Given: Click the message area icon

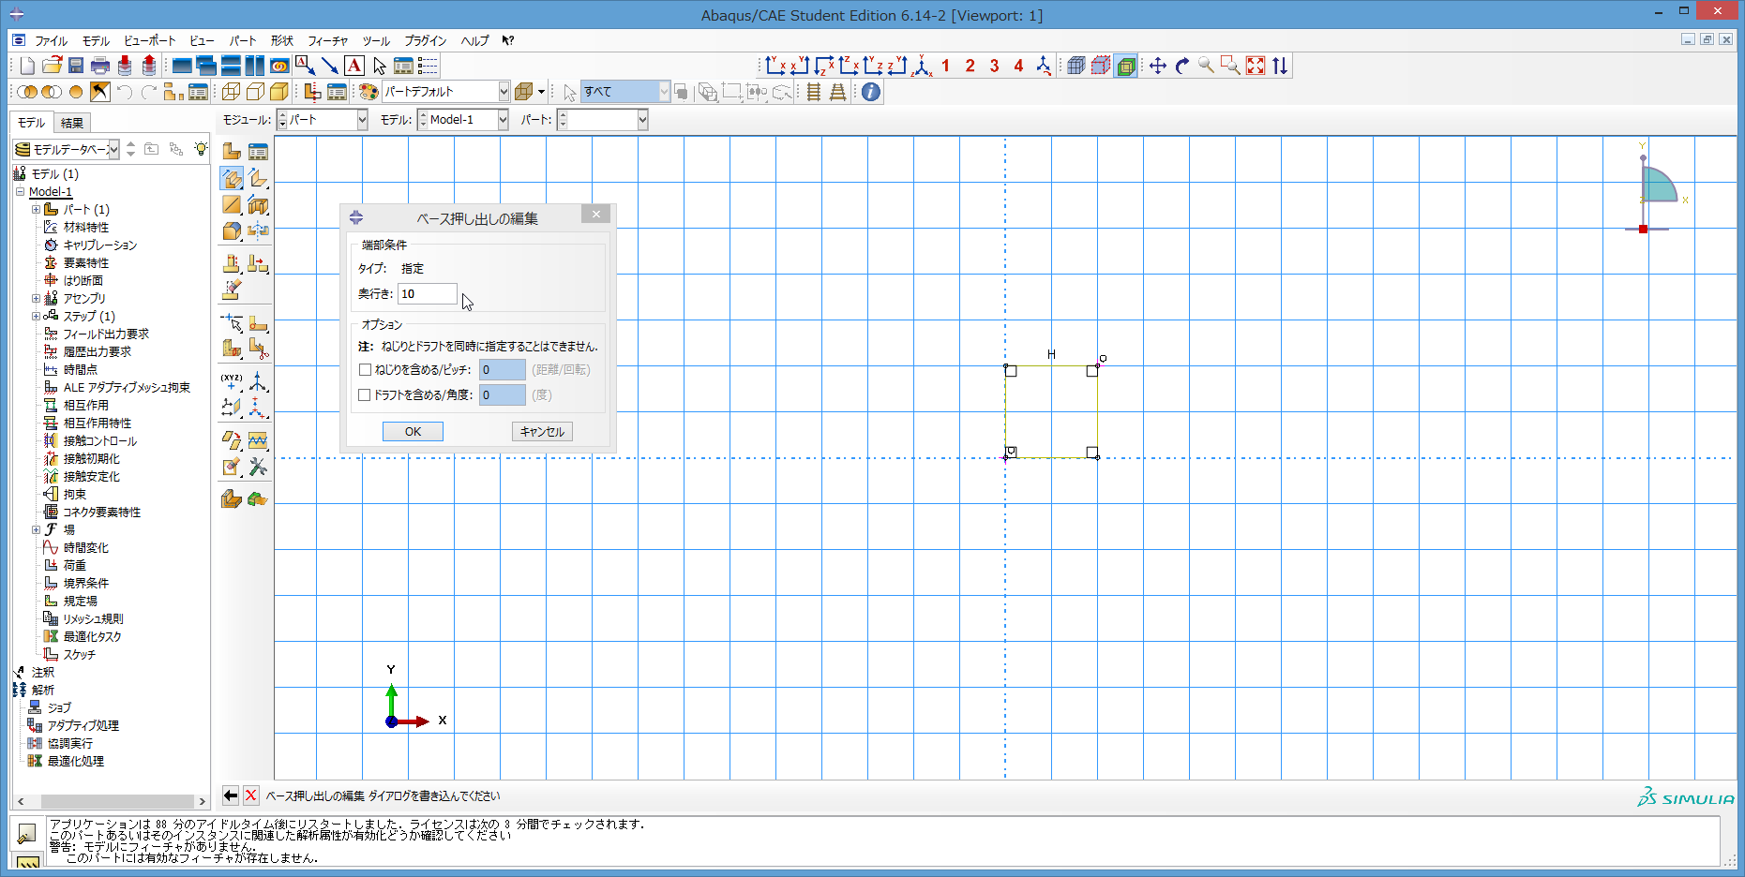Looking at the screenshot, I should pyautogui.click(x=27, y=832).
